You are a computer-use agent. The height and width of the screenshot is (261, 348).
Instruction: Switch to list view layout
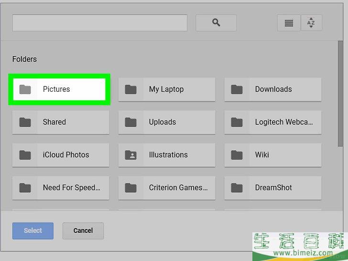[x=289, y=23]
